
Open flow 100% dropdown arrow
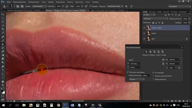coord(82,6)
